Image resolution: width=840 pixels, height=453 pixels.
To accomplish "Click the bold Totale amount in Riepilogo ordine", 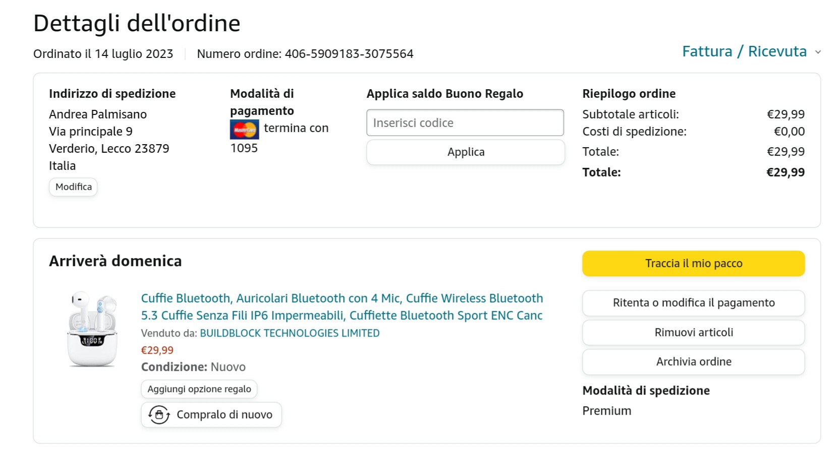I will (x=785, y=172).
